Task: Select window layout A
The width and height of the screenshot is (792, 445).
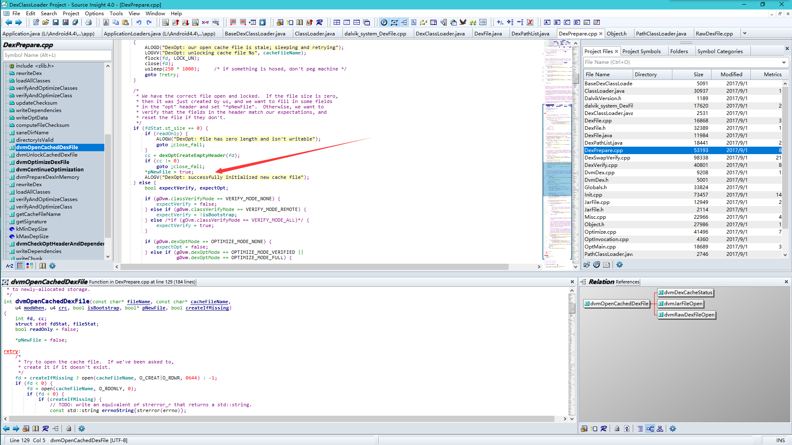Action: click(547, 22)
